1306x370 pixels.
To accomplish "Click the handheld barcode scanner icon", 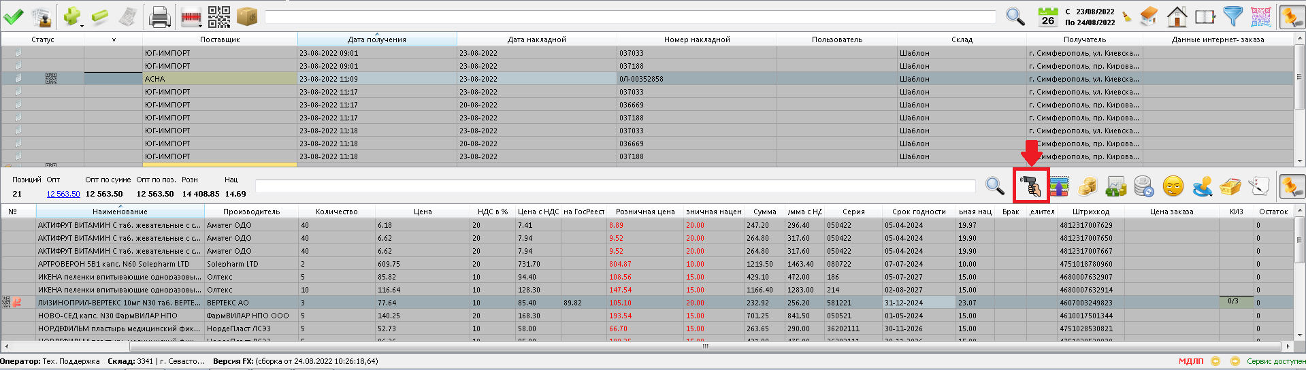I will point(1031,186).
